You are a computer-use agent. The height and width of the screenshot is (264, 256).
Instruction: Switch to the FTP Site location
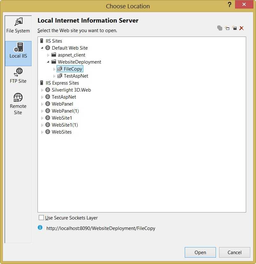pos(18,76)
